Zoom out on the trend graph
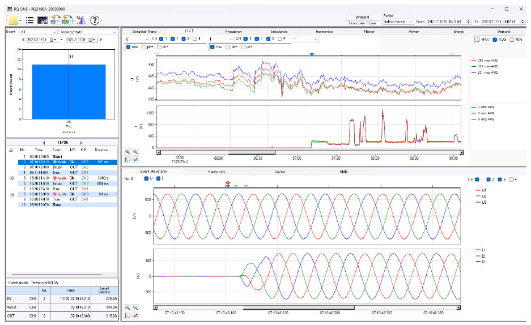 [135, 152]
